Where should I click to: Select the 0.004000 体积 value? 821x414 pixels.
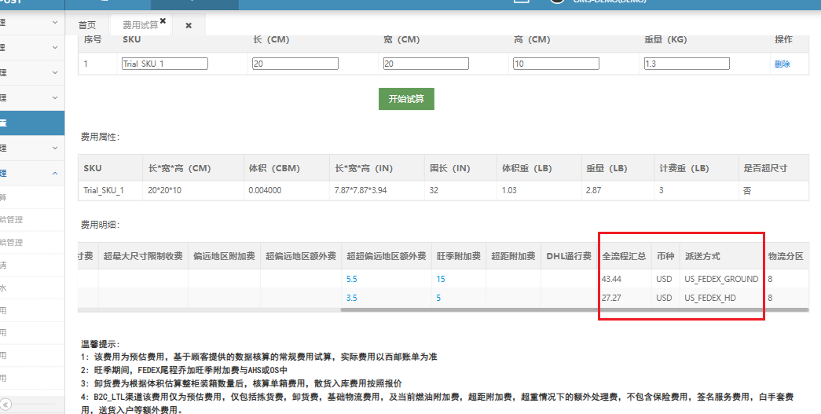(265, 191)
